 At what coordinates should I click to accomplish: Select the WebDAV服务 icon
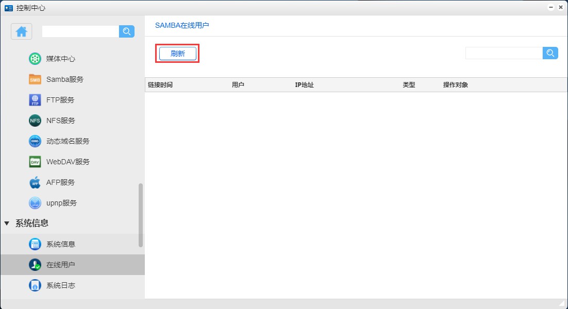(35, 162)
